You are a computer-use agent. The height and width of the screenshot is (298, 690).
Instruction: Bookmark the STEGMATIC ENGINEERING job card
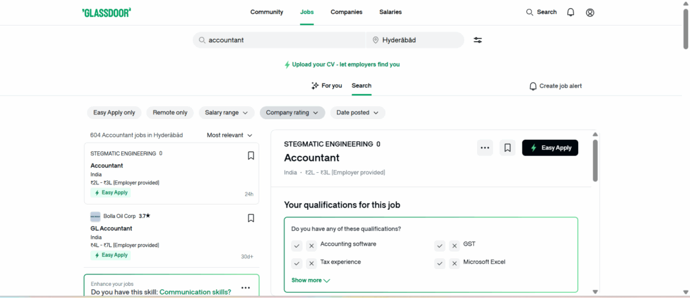tap(251, 155)
